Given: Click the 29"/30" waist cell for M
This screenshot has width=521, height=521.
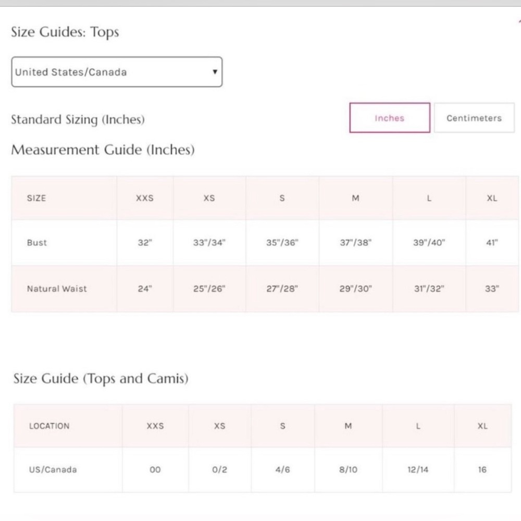Looking at the screenshot, I should (355, 289).
